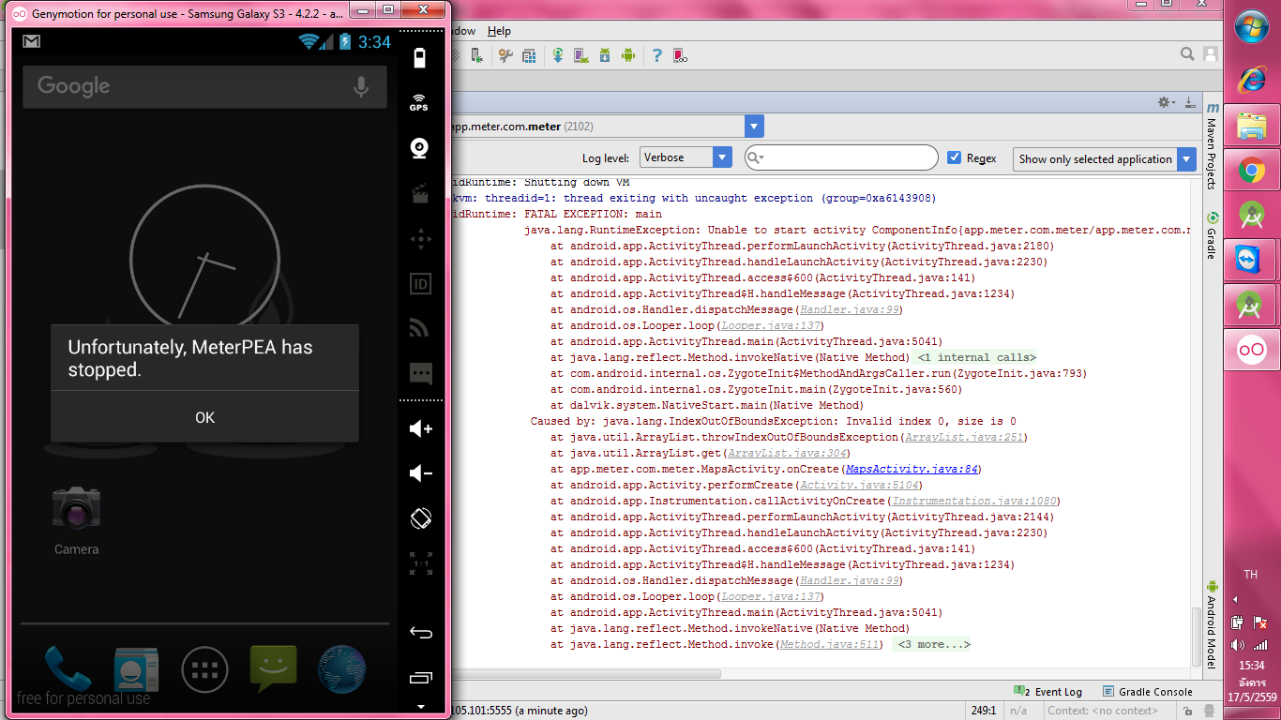Open the Help menu in Android Studio

(x=499, y=31)
